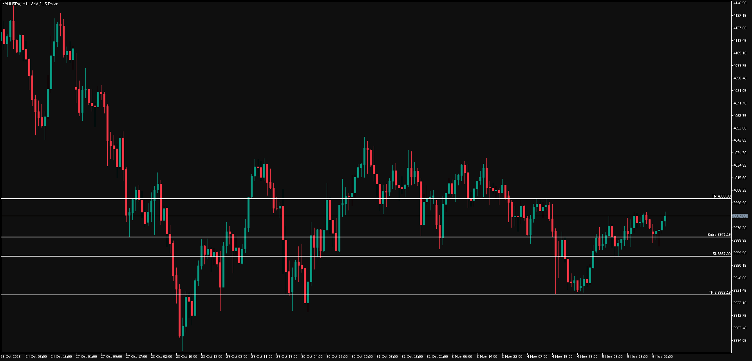The height and width of the screenshot is (361, 752).
Task: Click the latest green candle at chart's right end
Action: 665,218
